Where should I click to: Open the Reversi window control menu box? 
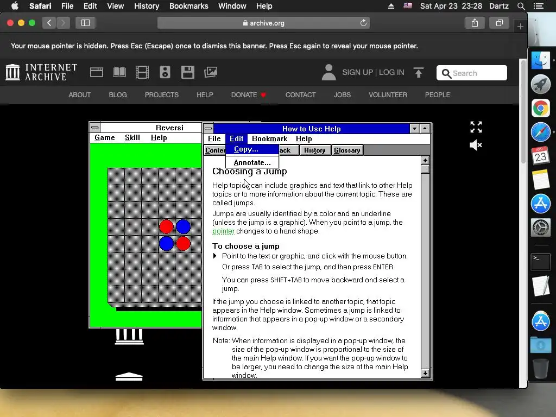click(x=95, y=127)
